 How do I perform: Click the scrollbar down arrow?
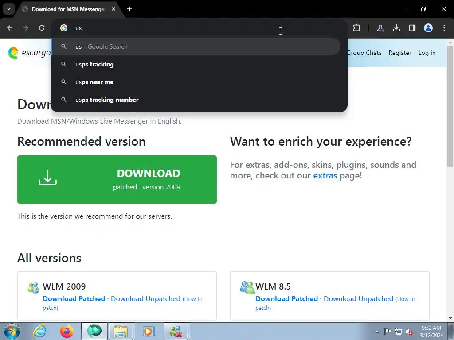point(450,318)
